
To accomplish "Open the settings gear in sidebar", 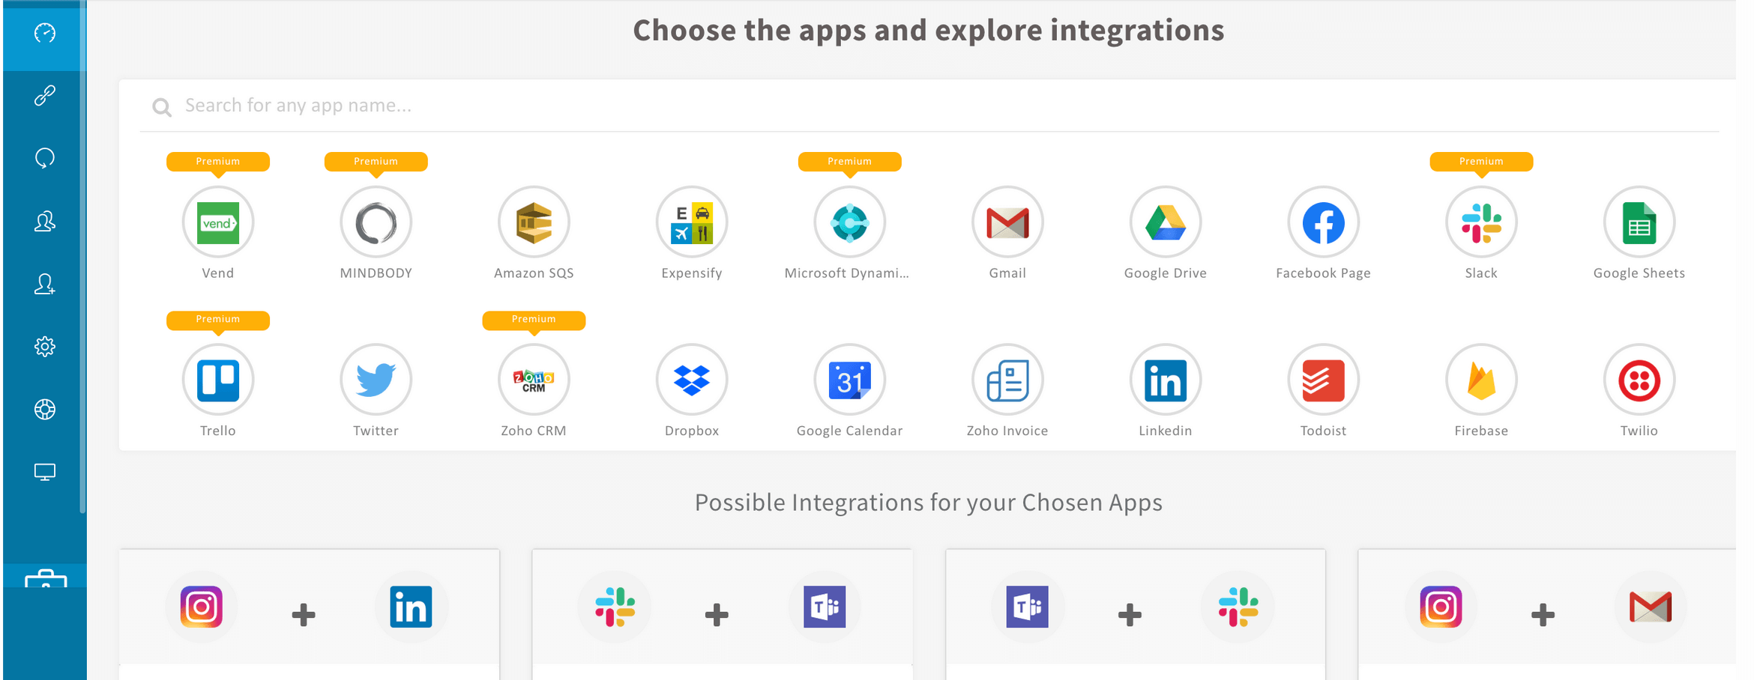I will (x=45, y=347).
